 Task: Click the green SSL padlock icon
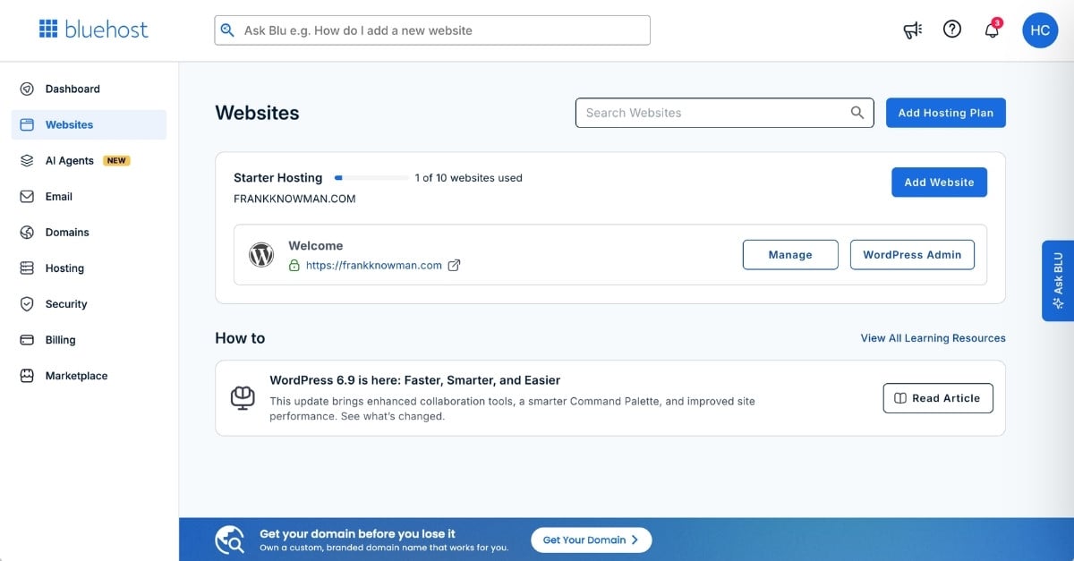tap(294, 266)
